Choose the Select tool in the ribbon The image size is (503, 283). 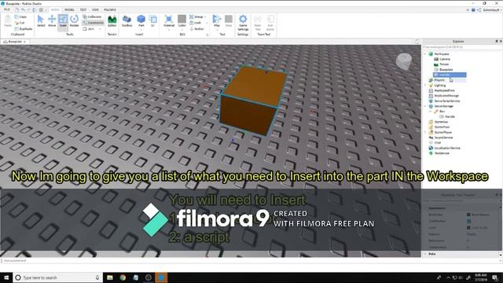[41, 21]
